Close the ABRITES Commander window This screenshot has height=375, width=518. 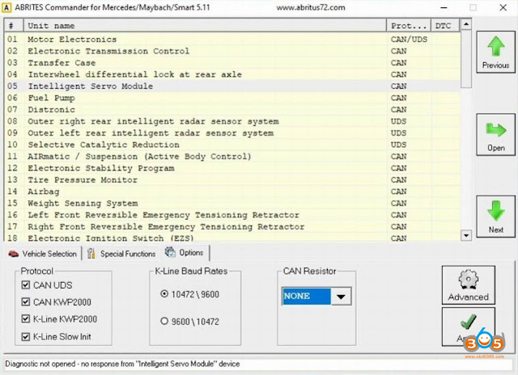[503, 7]
